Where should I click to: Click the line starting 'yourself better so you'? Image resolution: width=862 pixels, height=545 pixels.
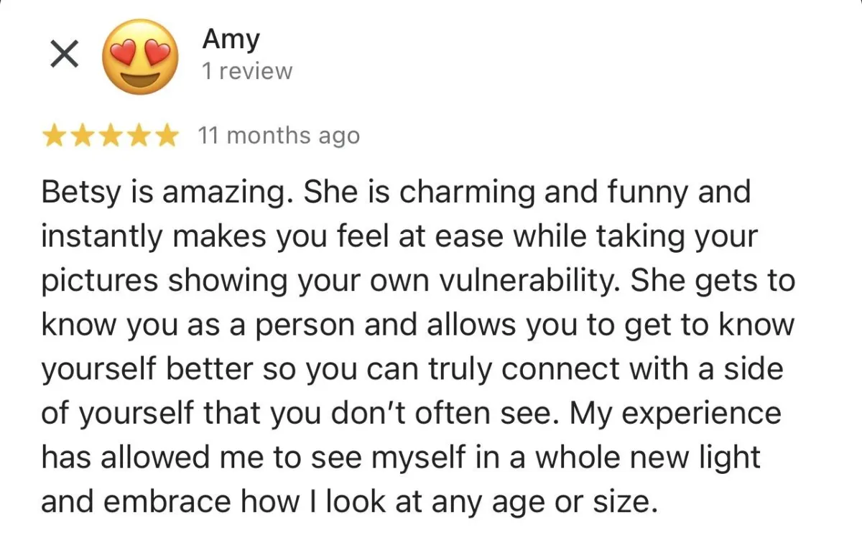[412, 370]
